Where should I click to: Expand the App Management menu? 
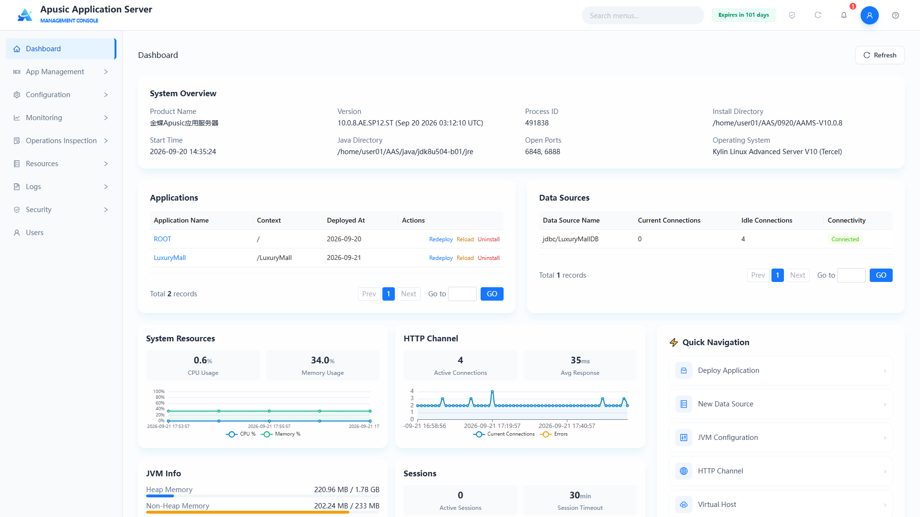click(61, 72)
